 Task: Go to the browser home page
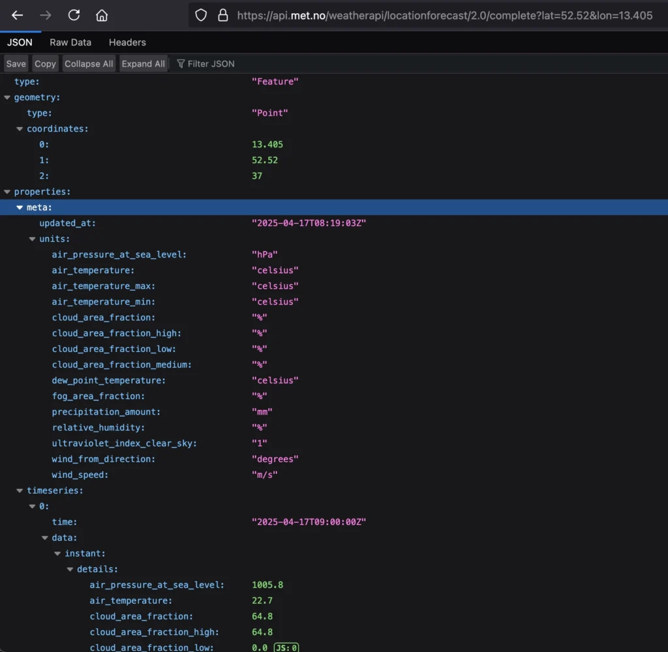102,15
